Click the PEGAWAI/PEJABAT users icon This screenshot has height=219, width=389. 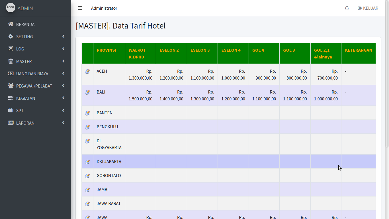[x=11, y=86]
